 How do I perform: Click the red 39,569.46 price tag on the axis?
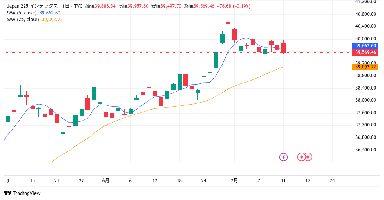365,52
